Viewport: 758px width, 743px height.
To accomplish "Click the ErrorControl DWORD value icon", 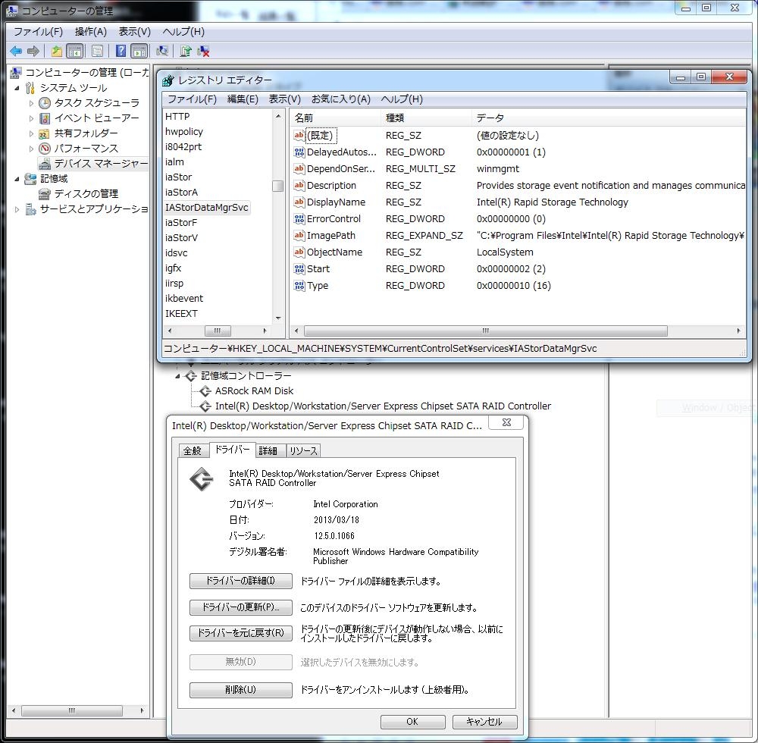I will pyautogui.click(x=299, y=219).
